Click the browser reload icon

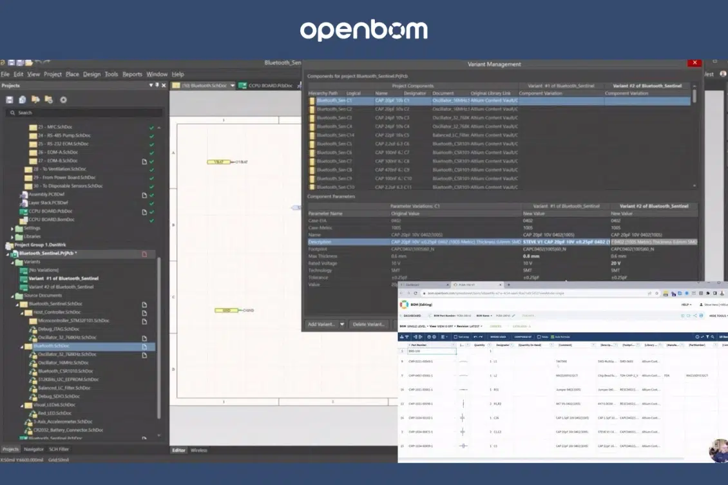[416, 293]
